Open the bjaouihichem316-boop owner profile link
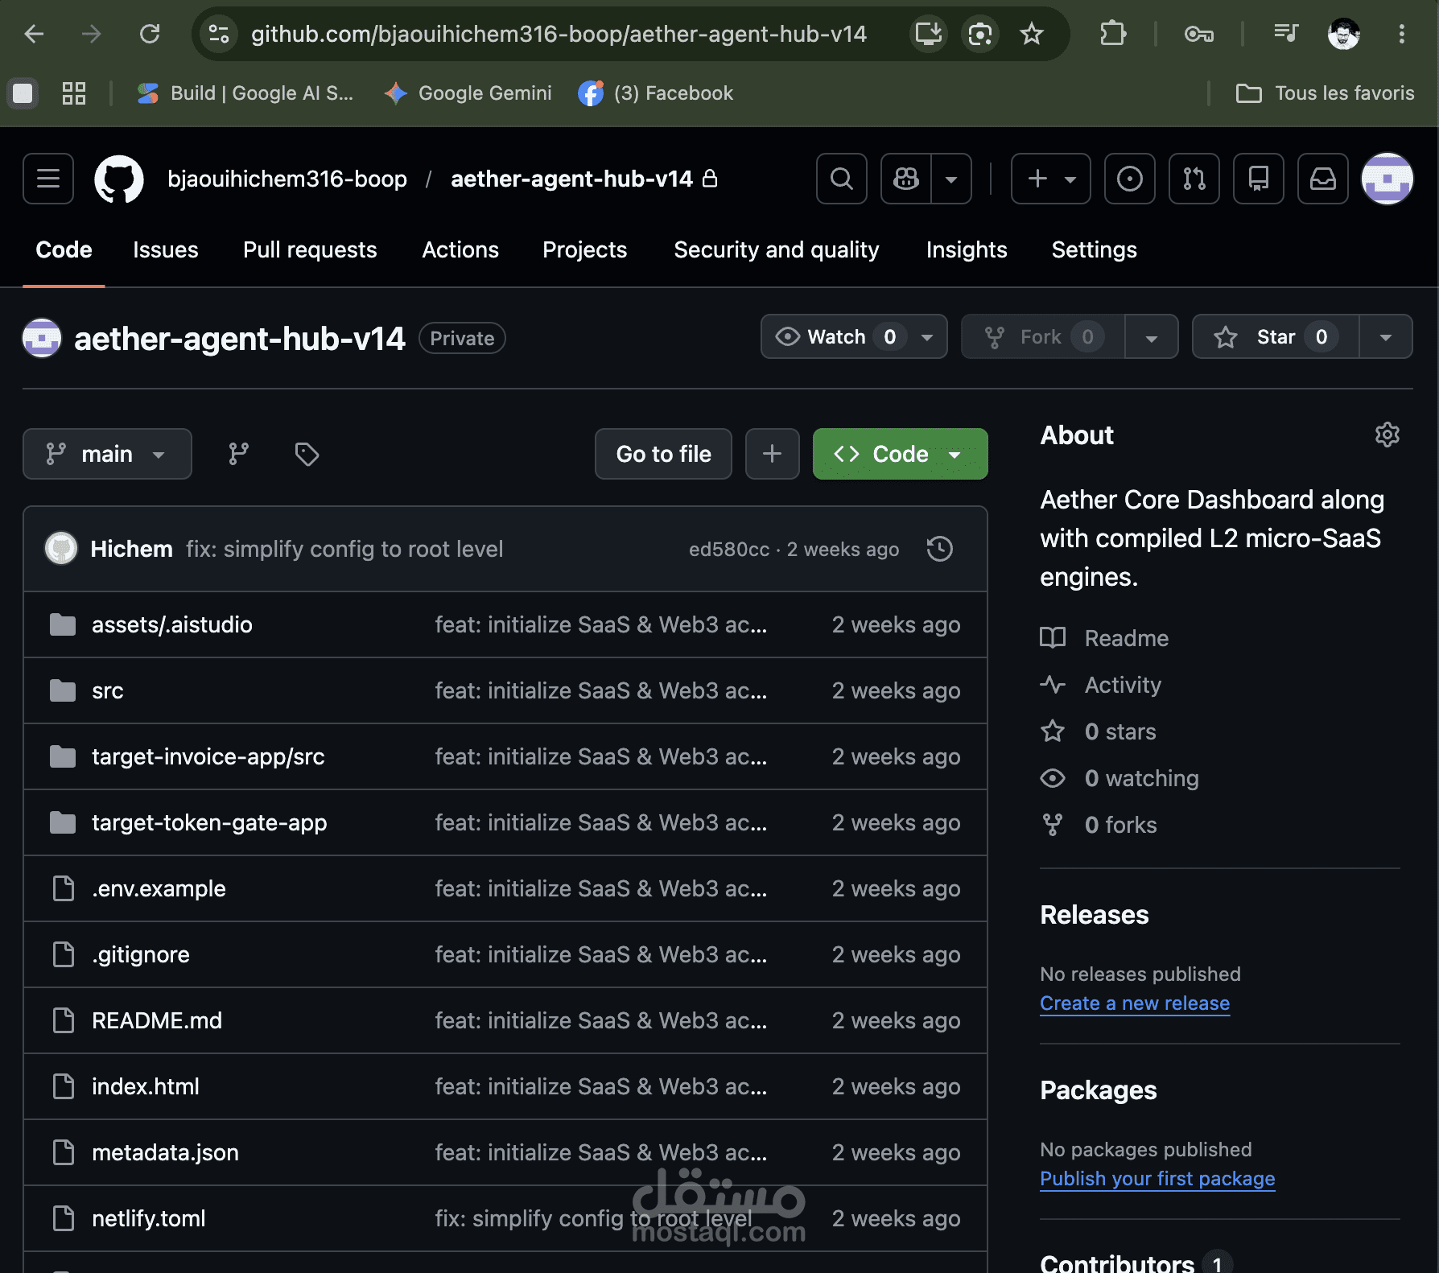This screenshot has height=1273, width=1439. [x=287, y=179]
